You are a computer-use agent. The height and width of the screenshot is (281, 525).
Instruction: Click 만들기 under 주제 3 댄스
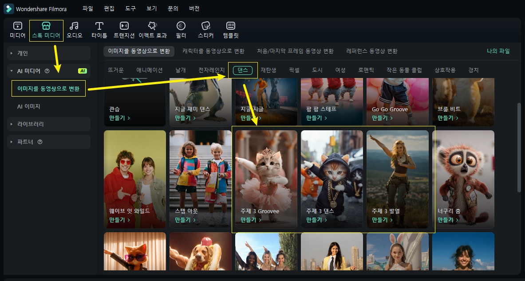(x=316, y=220)
